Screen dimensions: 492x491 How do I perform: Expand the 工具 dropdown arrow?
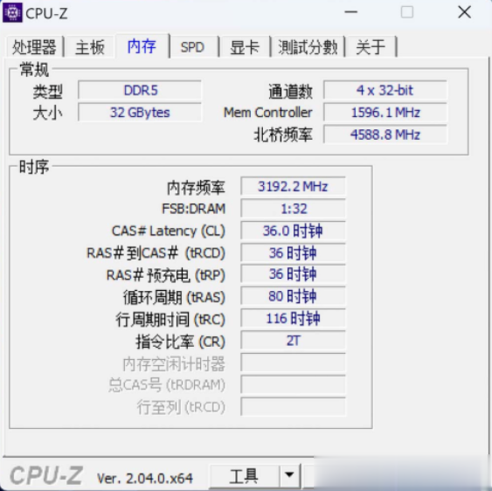click(x=289, y=476)
